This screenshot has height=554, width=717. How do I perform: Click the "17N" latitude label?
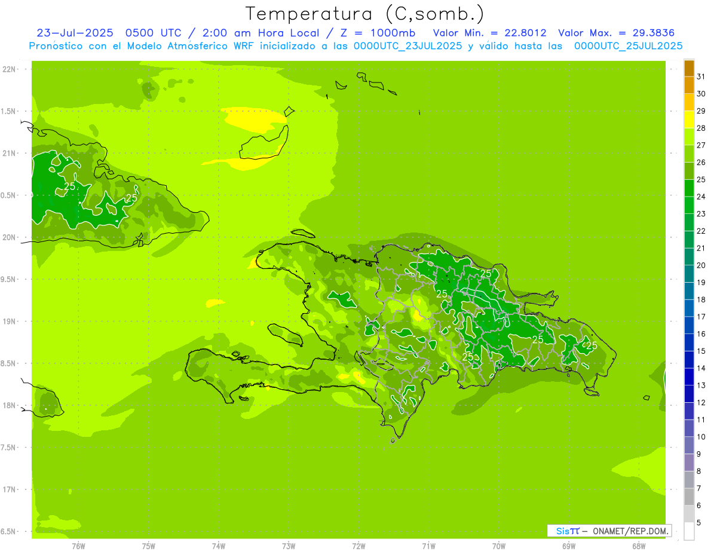tap(10, 489)
